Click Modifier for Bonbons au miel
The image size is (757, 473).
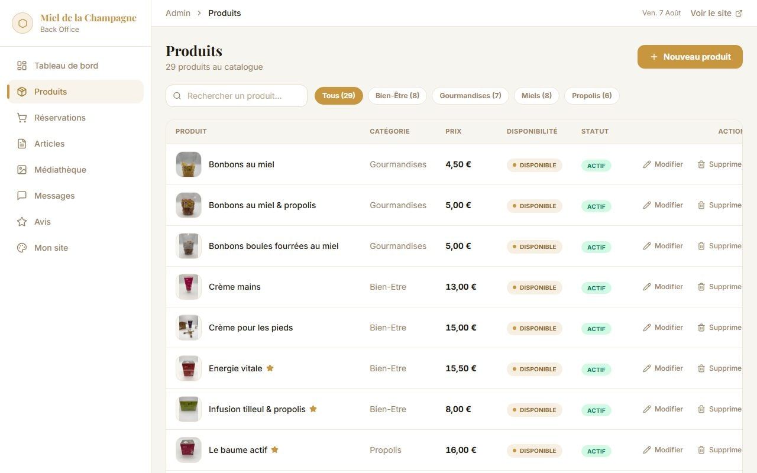663,164
